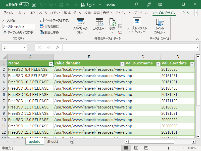The height and width of the screenshot is (151, 201).
Task: Click the Save floppy disk icon
Action: click(34, 5)
